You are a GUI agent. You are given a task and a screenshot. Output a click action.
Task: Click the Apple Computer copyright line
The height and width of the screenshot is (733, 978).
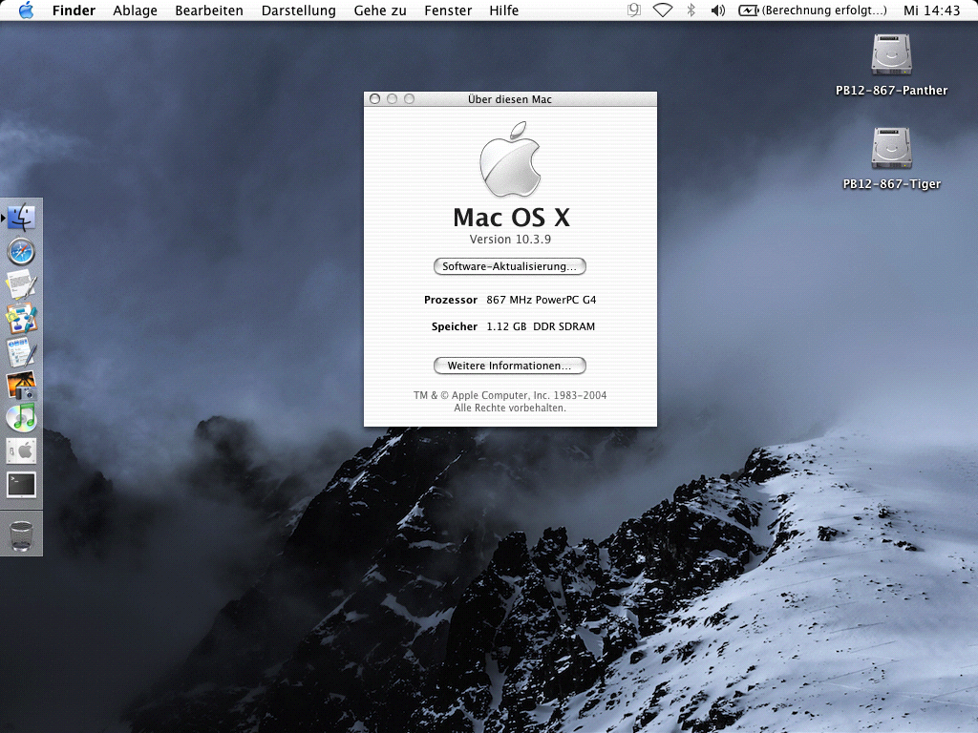tap(510, 395)
